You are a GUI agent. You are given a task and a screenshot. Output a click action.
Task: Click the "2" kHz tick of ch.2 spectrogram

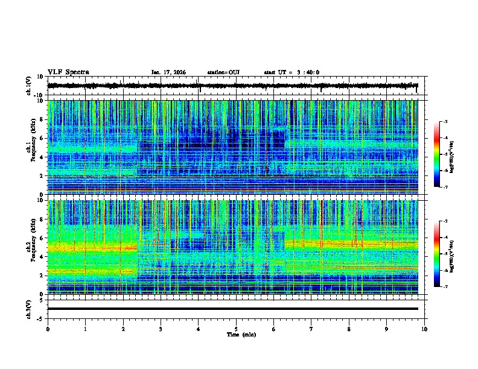(x=42, y=276)
